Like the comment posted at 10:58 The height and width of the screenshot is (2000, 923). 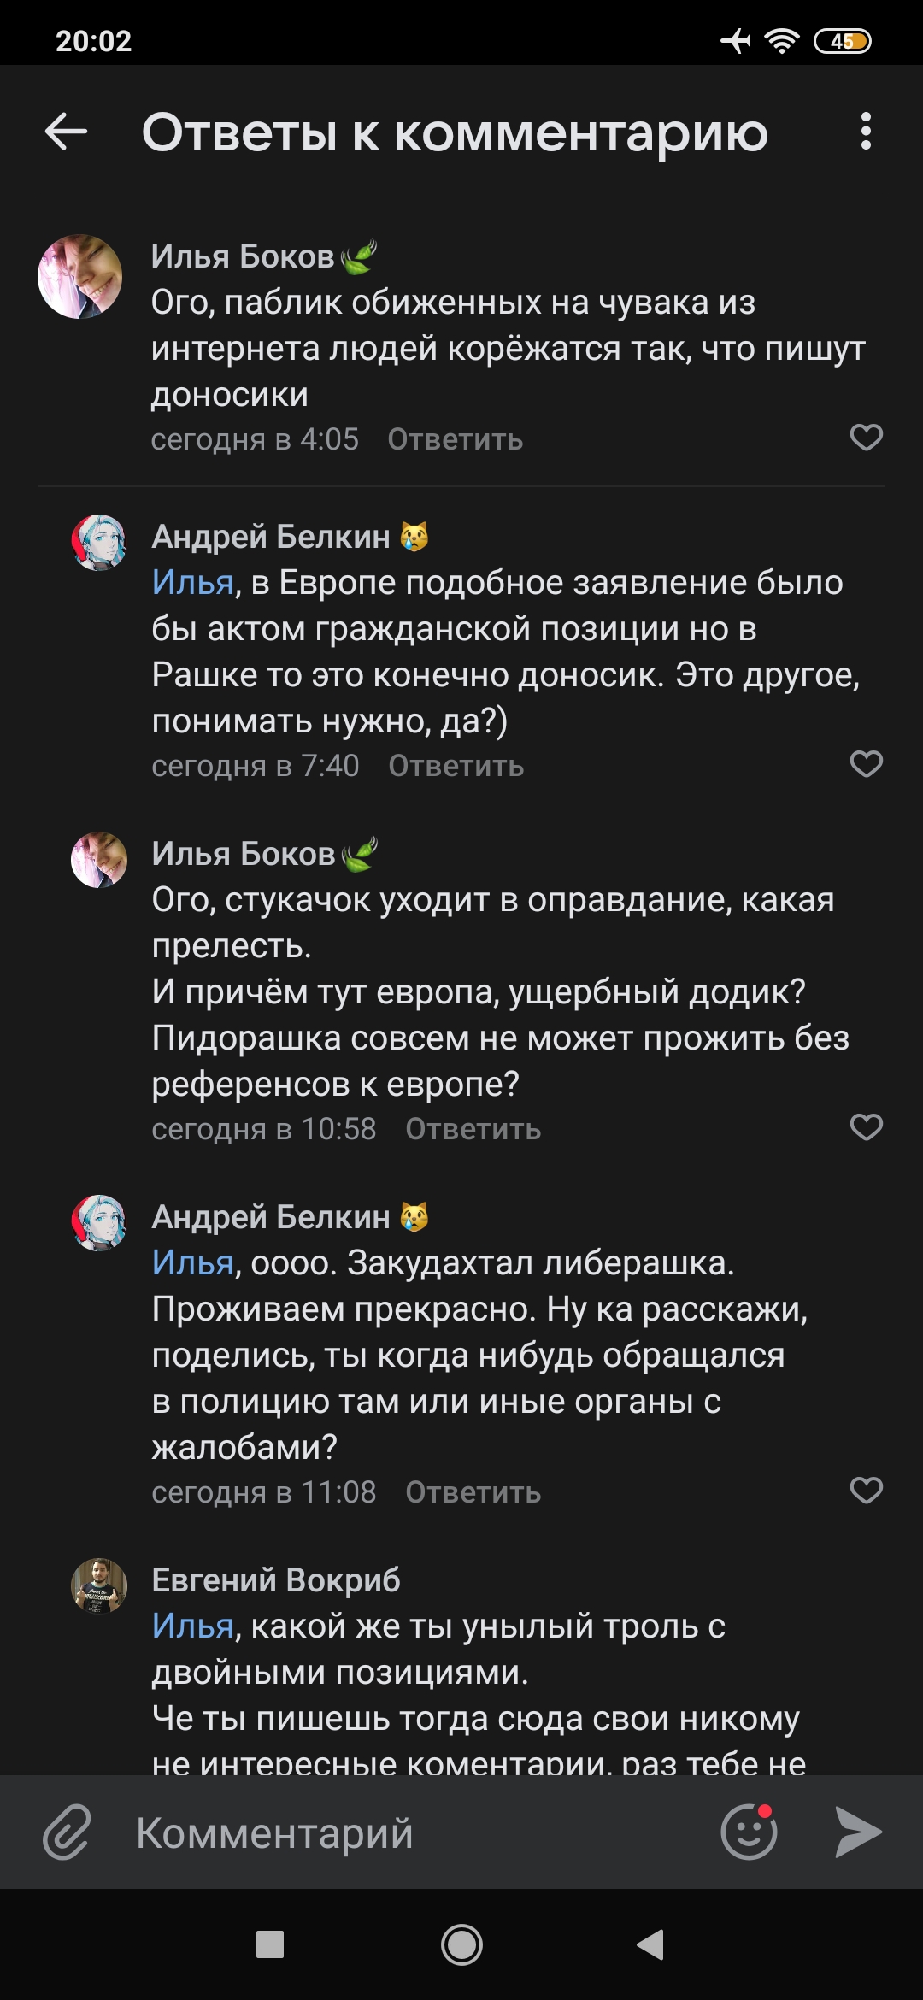pos(866,1127)
